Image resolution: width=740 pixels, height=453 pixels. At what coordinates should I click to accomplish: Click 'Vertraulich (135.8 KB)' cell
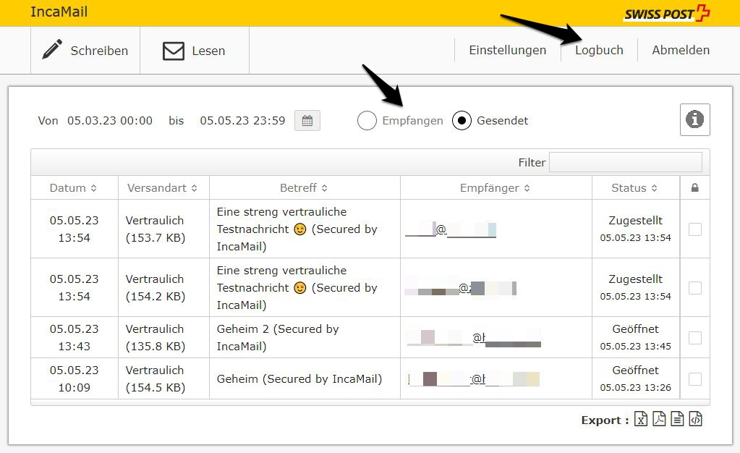tap(156, 338)
